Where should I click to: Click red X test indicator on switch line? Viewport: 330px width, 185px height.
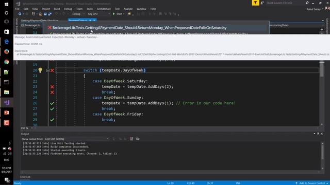pyautogui.click(x=52, y=70)
